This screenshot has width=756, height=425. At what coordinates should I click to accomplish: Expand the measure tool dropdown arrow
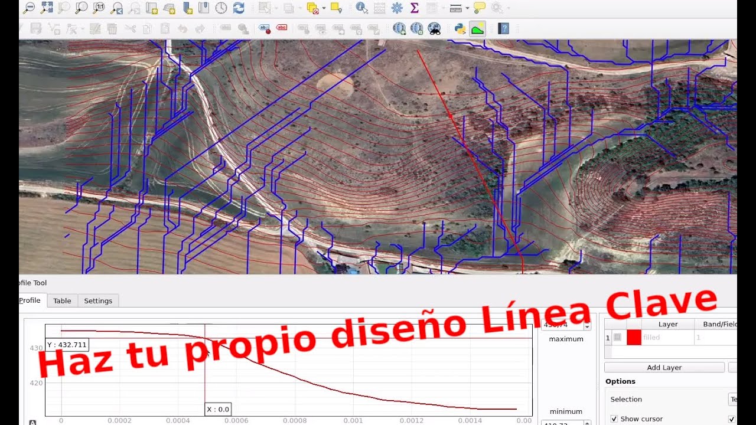[x=467, y=8]
